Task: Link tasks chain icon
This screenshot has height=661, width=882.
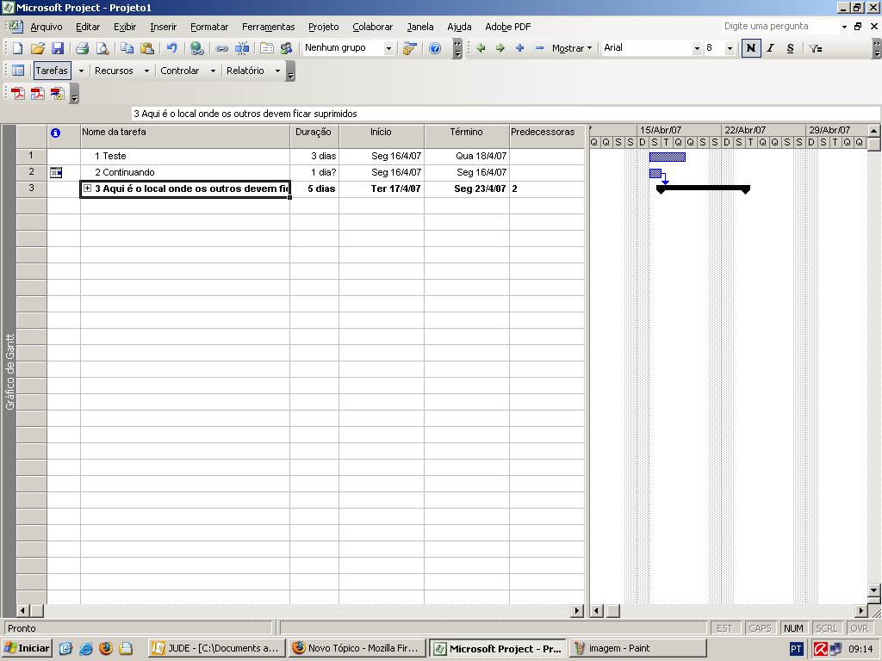Action: [x=221, y=48]
